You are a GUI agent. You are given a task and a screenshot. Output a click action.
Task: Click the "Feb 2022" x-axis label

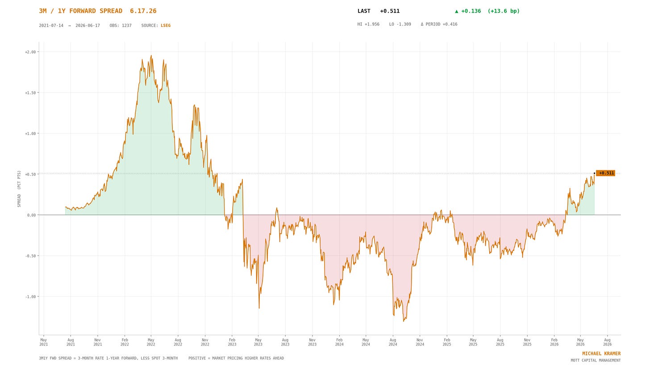[125, 342]
